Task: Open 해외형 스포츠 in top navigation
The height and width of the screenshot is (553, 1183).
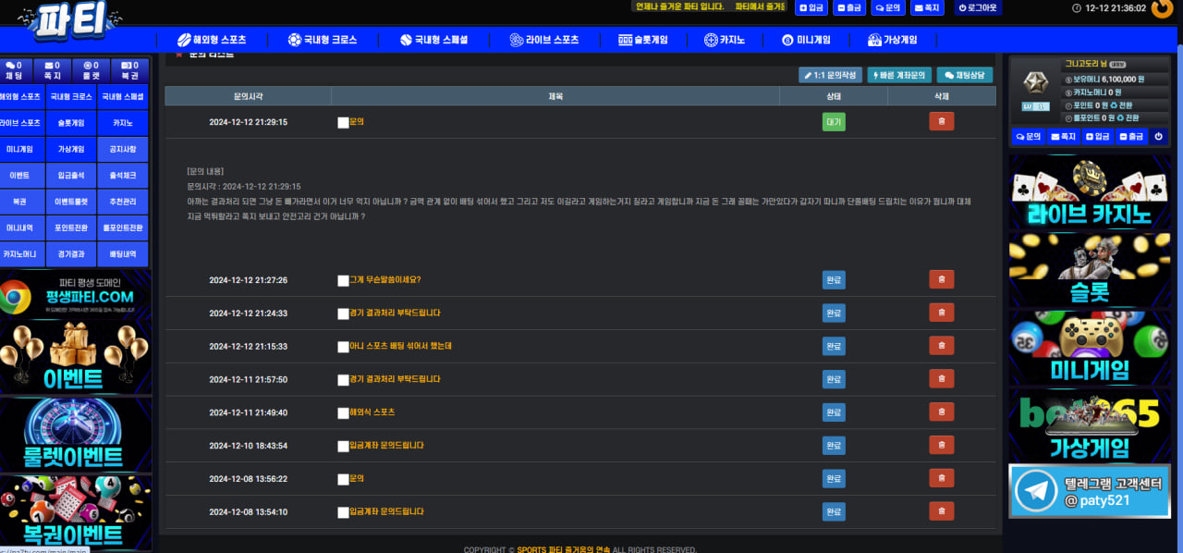Action: (212, 40)
